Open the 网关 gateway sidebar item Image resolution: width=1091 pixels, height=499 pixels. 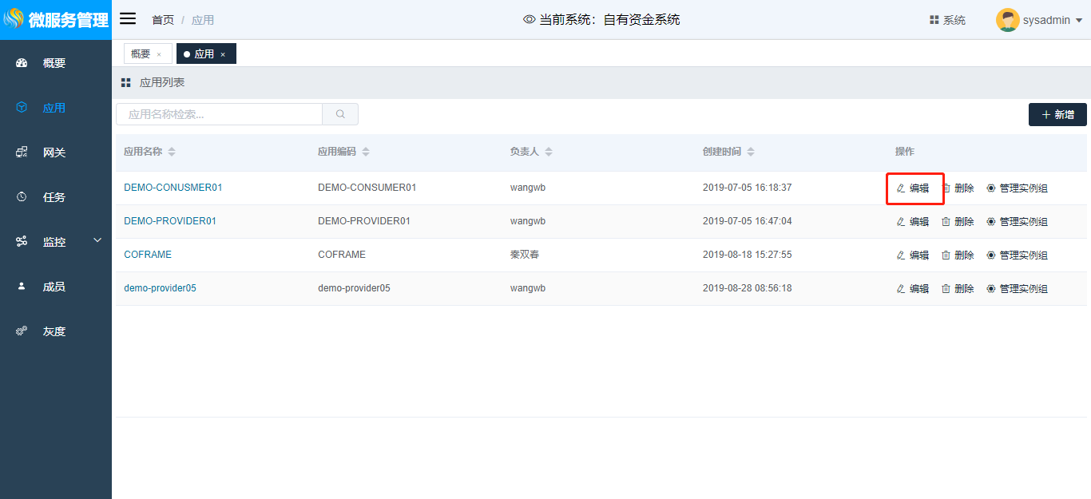click(54, 152)
